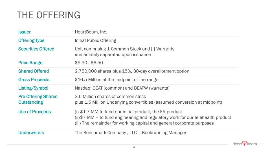Select the Securities Offered label

coord(36,49)
